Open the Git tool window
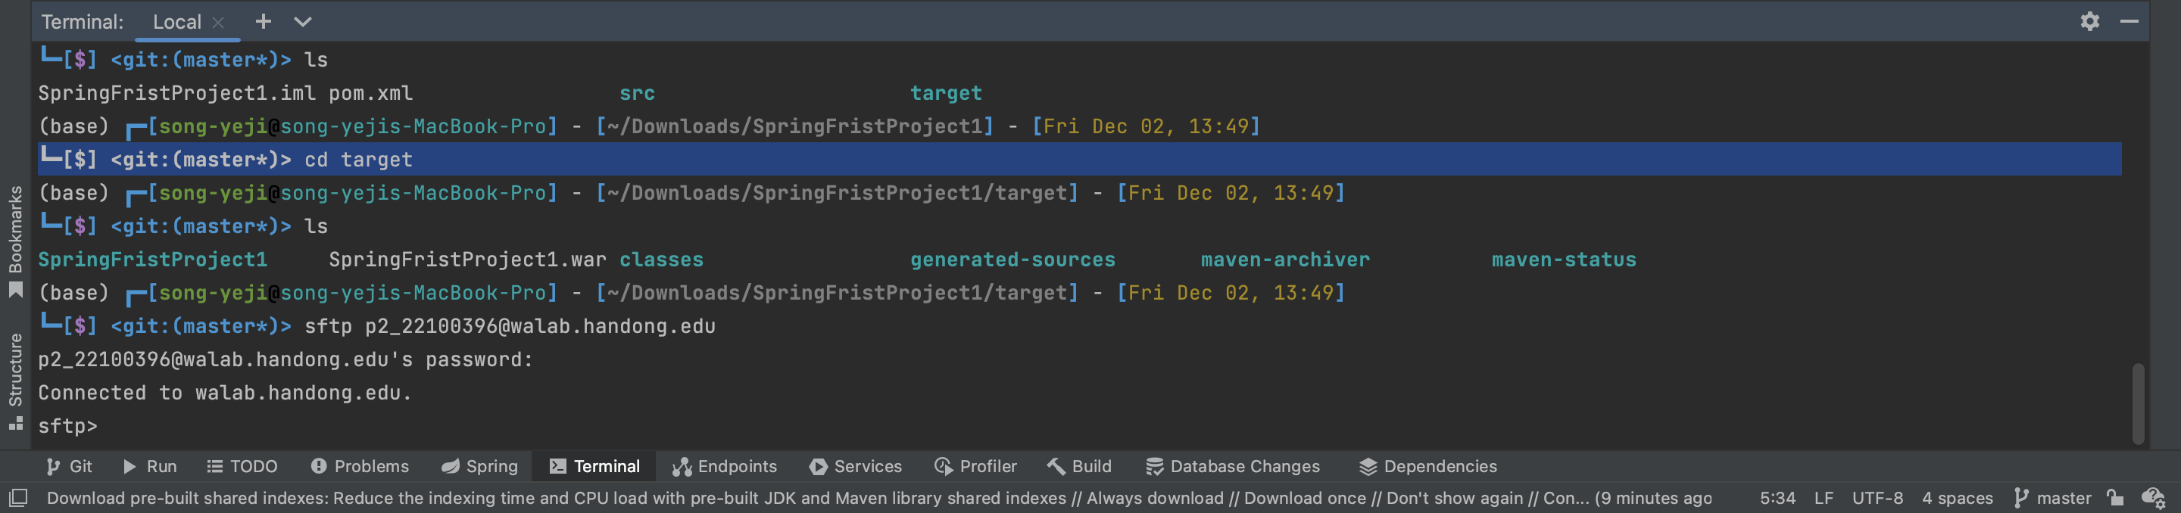 point(70,466)
